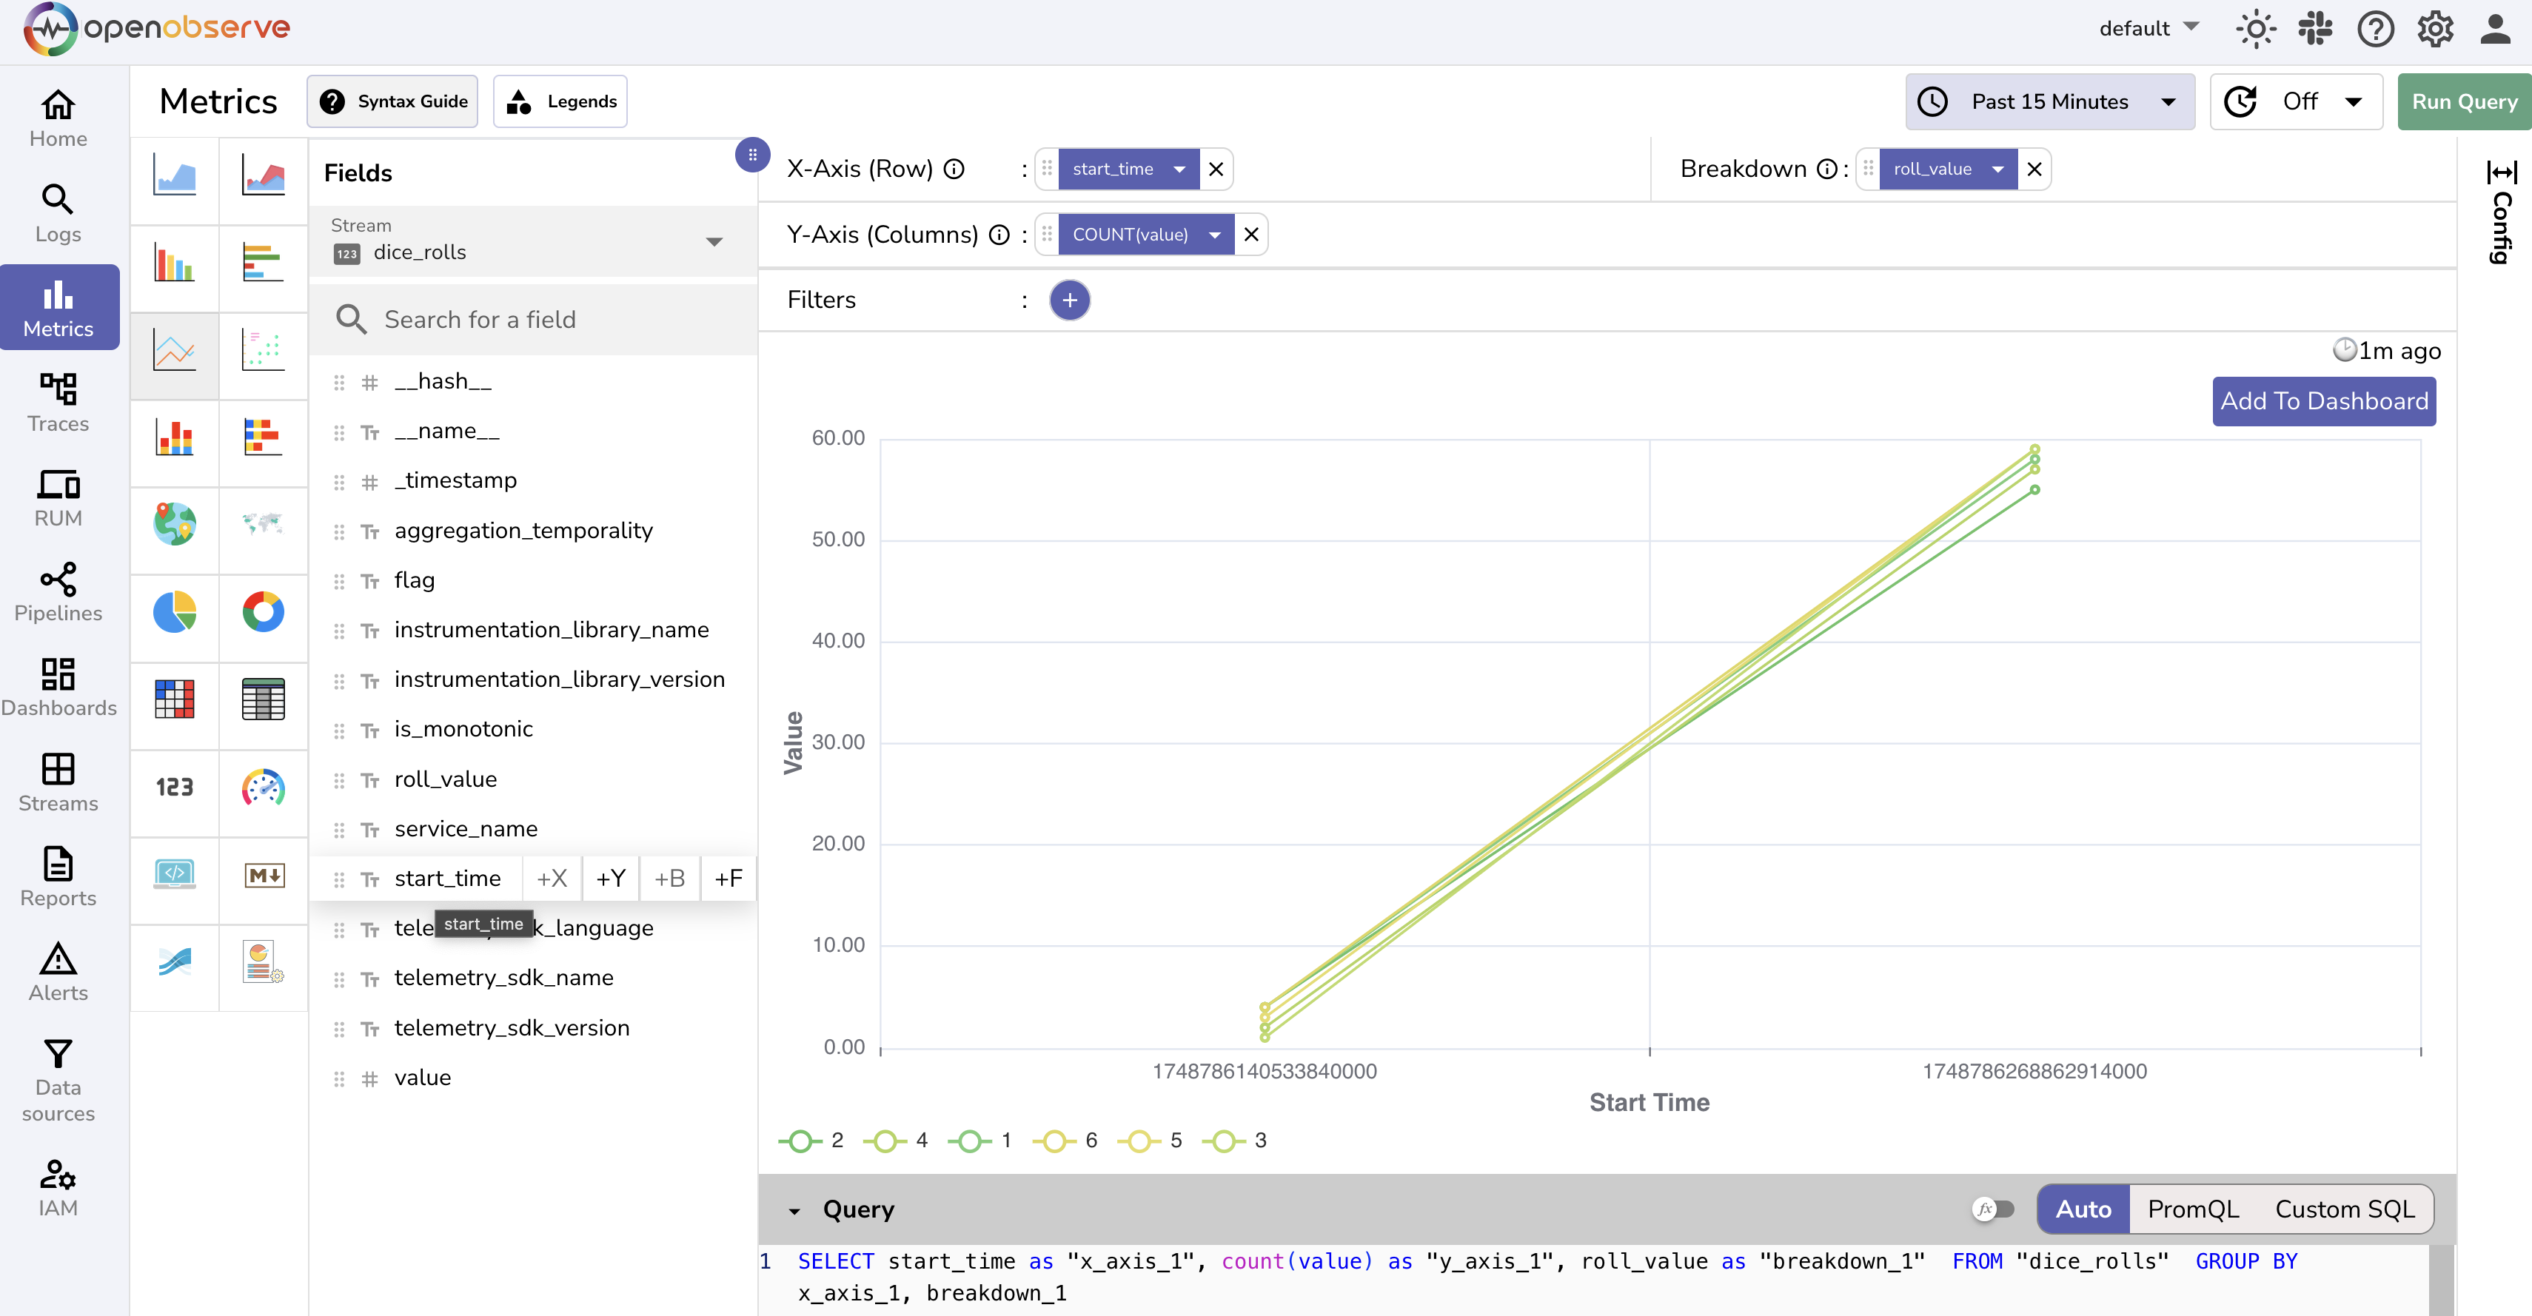Viewport: 2532px width, 1316px height.
Task: Toggle the function editor switch
Action: (x=1993, y=1209)
